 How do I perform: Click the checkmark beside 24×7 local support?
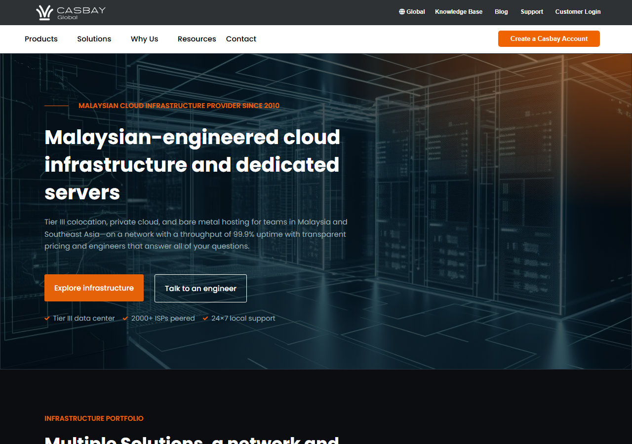(206, 319)
